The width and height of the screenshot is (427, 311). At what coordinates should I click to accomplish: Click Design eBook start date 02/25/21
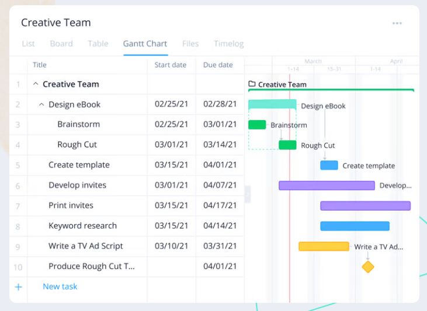[x=171, y=104]
